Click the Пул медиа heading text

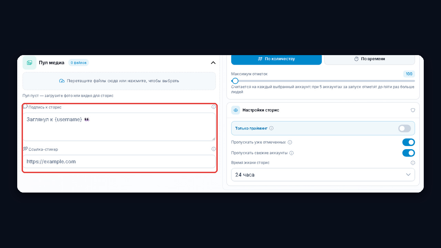point(52,63)
